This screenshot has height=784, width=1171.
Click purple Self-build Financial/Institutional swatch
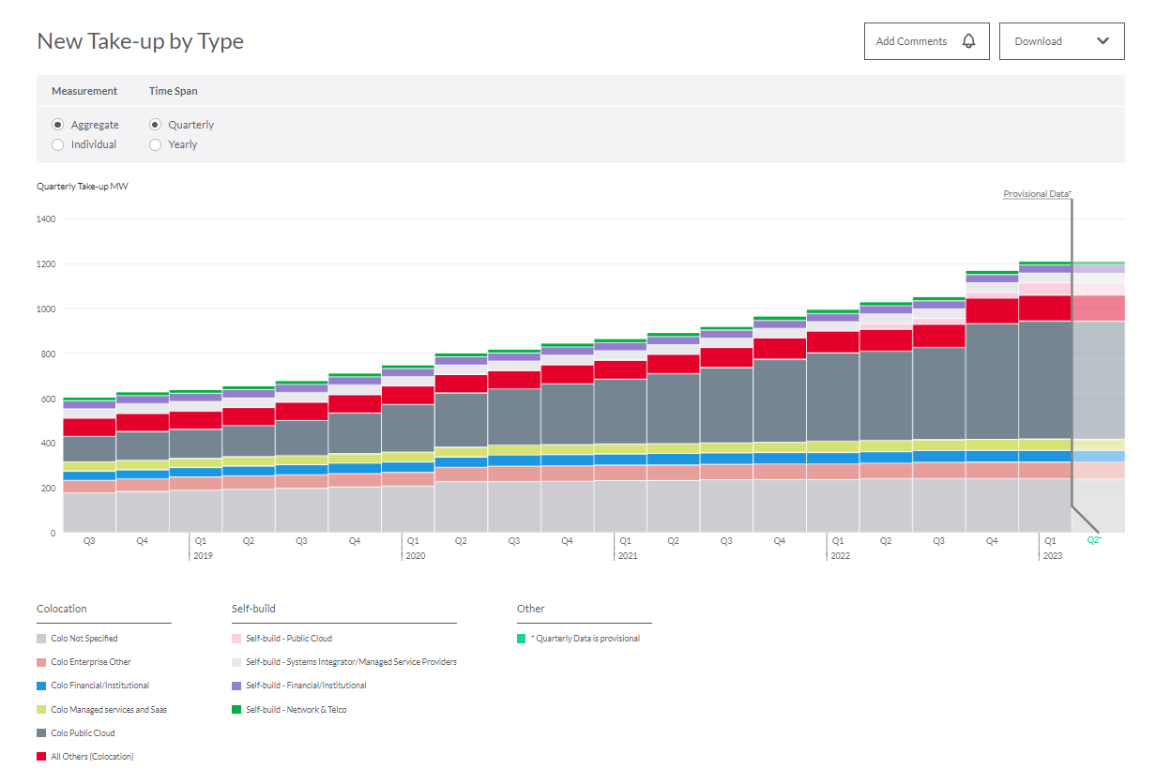point(236,686)
